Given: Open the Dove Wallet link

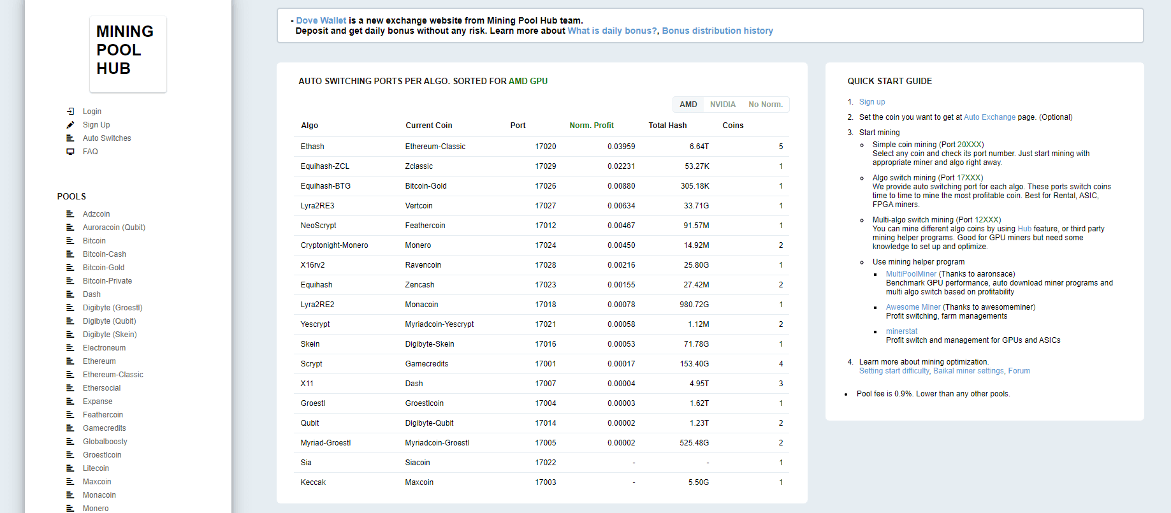Looking at the screenshot, I should pyautogui.click(x=321, y=20).
